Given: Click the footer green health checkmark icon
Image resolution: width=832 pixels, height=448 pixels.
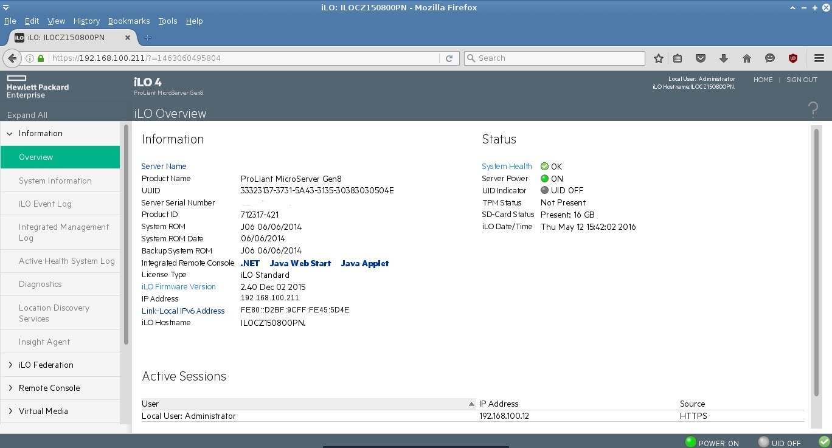Looking at the screenshot, I should point(824,442).
